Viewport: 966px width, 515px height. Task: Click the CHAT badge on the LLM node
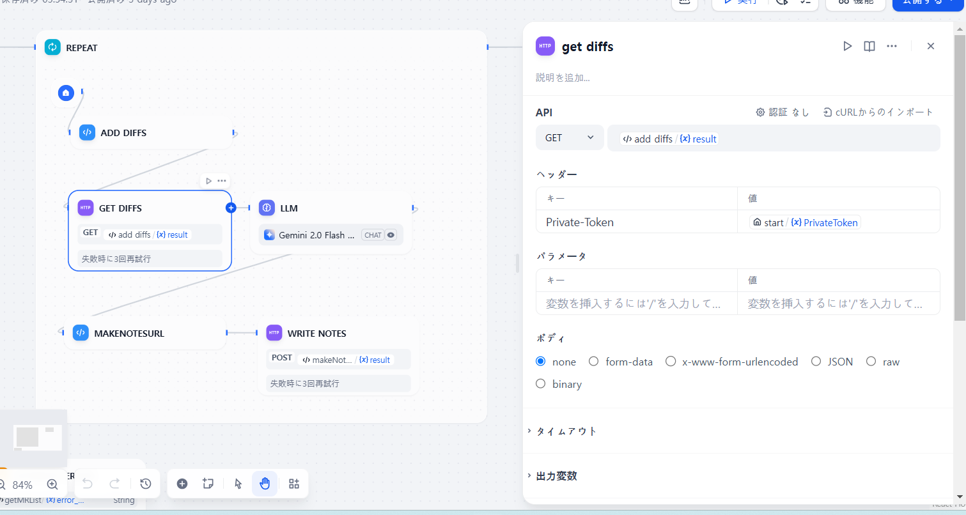point(373,235)
